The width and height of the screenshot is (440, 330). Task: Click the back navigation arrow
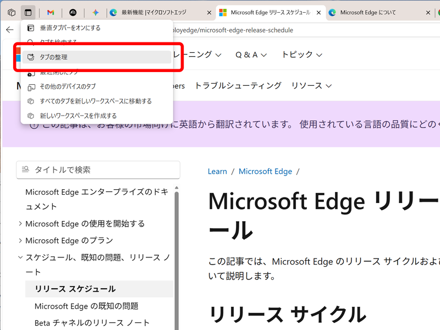point(9,30)
